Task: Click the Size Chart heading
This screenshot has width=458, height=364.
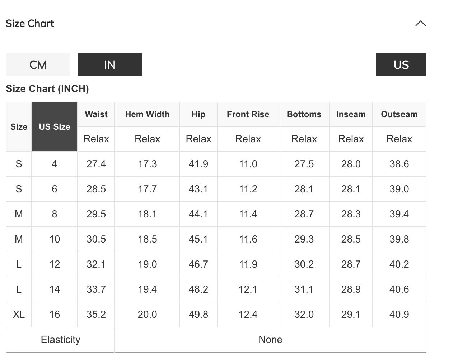Action: [30, 24]
